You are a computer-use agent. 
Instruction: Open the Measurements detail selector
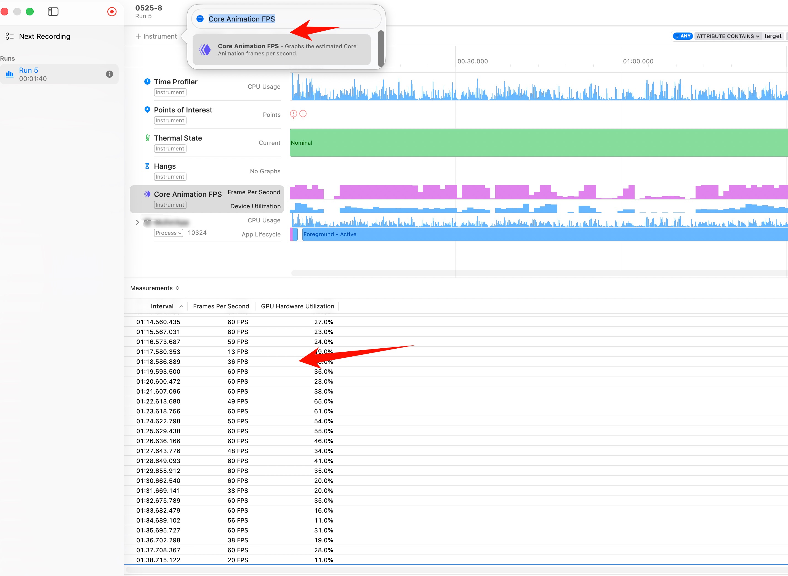[x=155, y=288]
